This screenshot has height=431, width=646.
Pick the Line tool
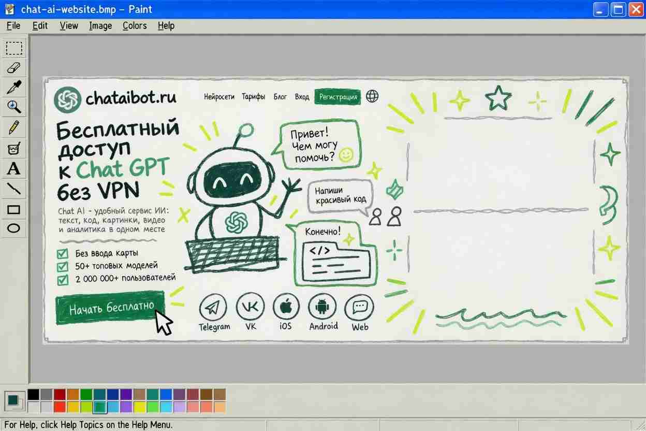[x=14, y=189]
